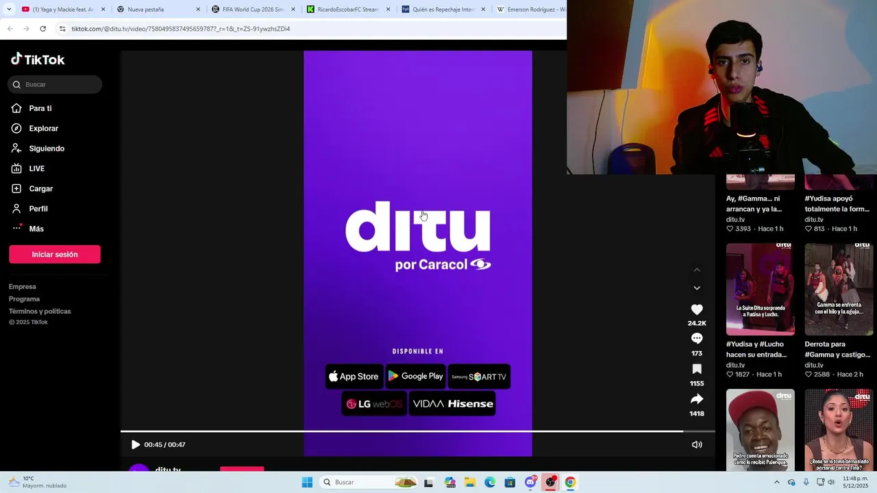Image resolution: width=877 pixels, height=493 pixels.
Task: Open Ay, #Gamma... ni arrancan video title
Action: tap(754, 203)
